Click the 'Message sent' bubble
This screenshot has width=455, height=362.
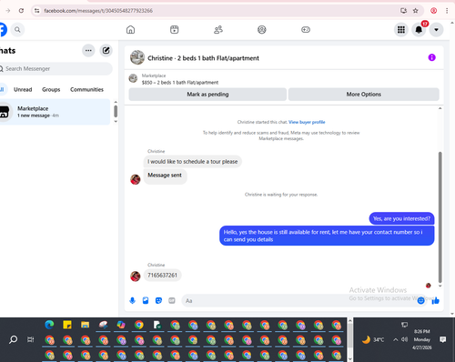(x=165, y=176)
